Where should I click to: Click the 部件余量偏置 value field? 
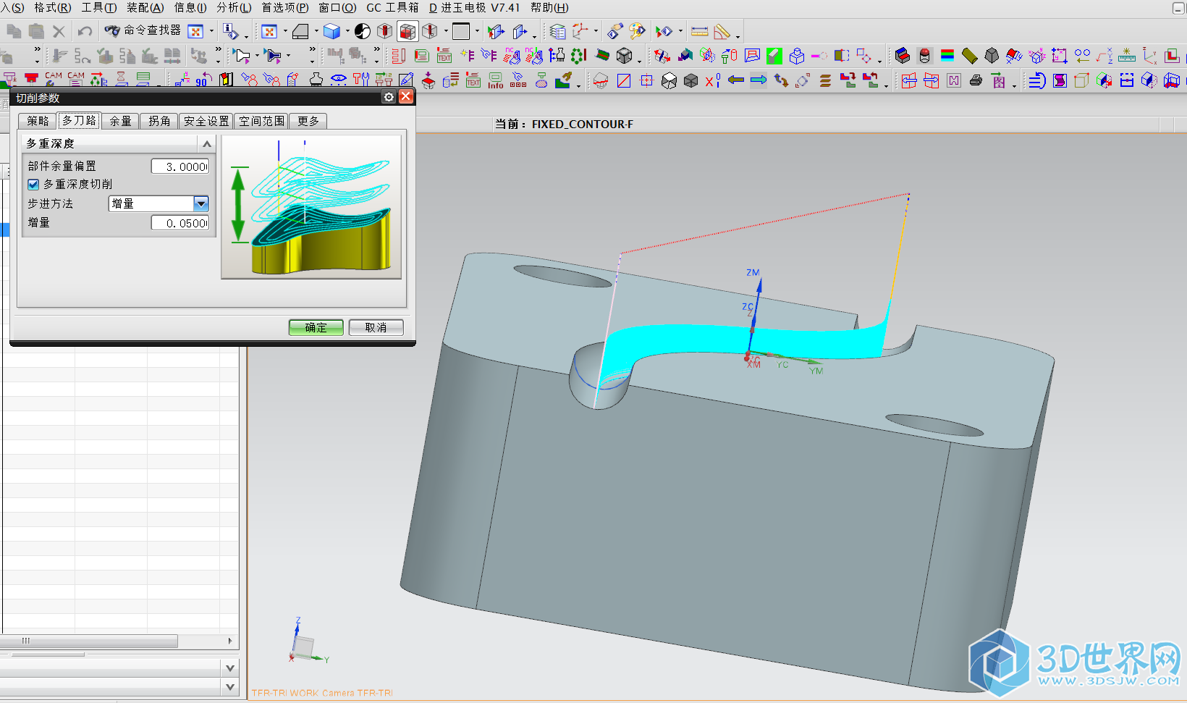tap(180, 167)
